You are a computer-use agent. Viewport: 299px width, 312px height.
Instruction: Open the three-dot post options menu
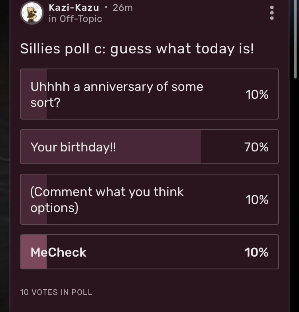click(272, 13)
